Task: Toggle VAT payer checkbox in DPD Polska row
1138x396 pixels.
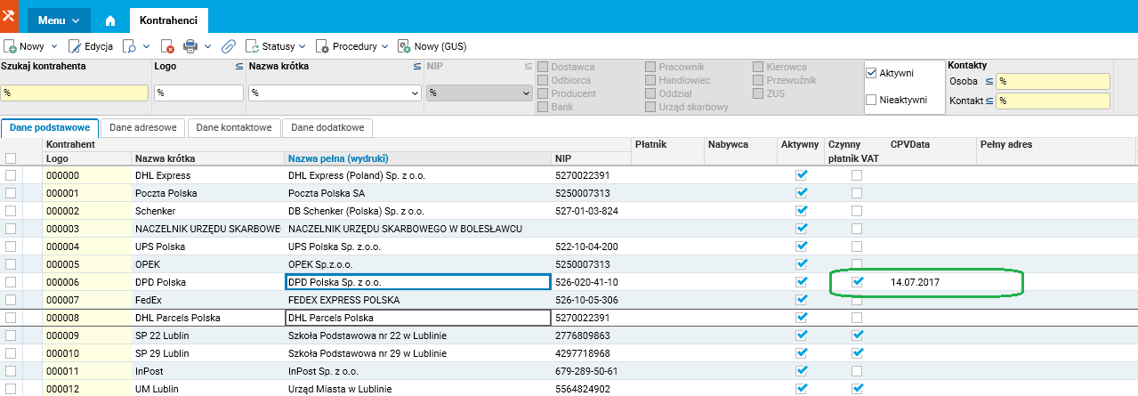Action: tap(857, 282)
